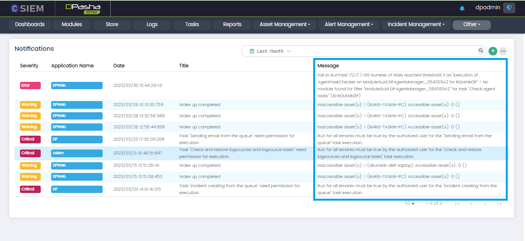
Task: Click the search magnifier icon
Action: [x=480, y=51]
